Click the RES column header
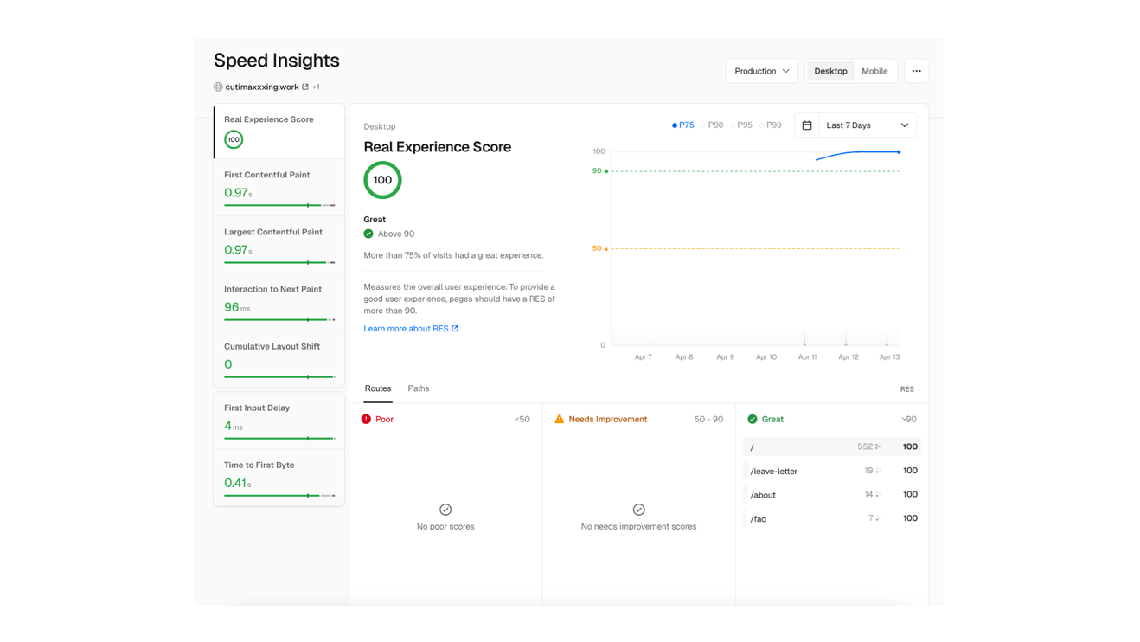This screenshot has width=1140, height=642. tap(906, 389)
